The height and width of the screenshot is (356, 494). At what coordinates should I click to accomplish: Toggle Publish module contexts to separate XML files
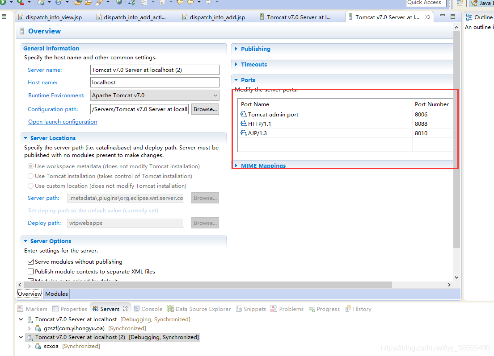30,271
